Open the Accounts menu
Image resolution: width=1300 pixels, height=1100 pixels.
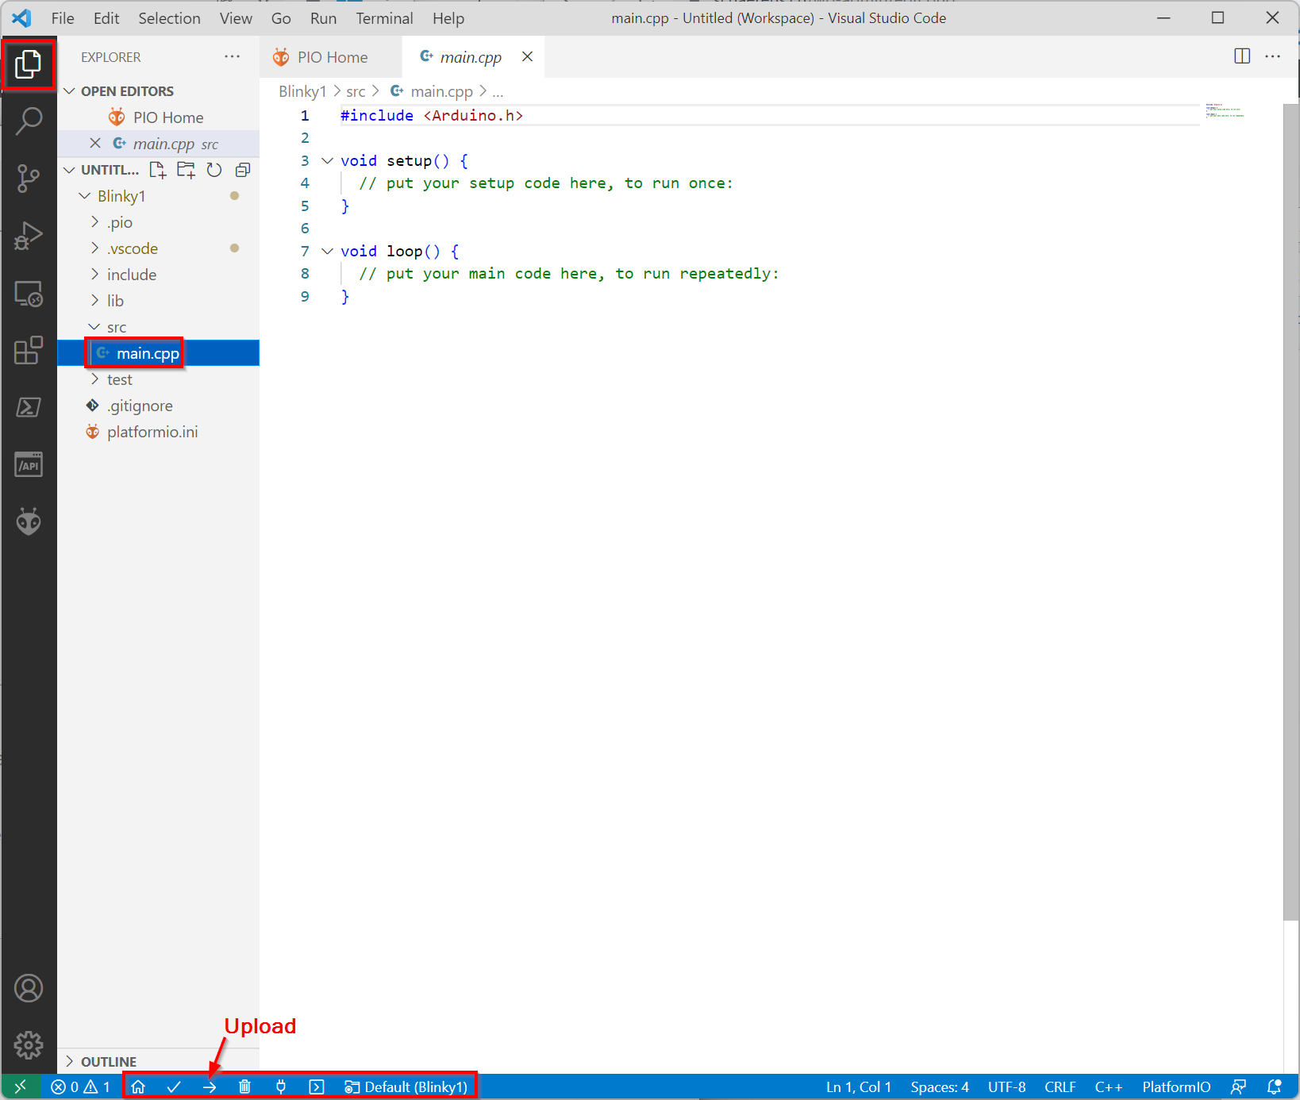[x=29, y=988]
